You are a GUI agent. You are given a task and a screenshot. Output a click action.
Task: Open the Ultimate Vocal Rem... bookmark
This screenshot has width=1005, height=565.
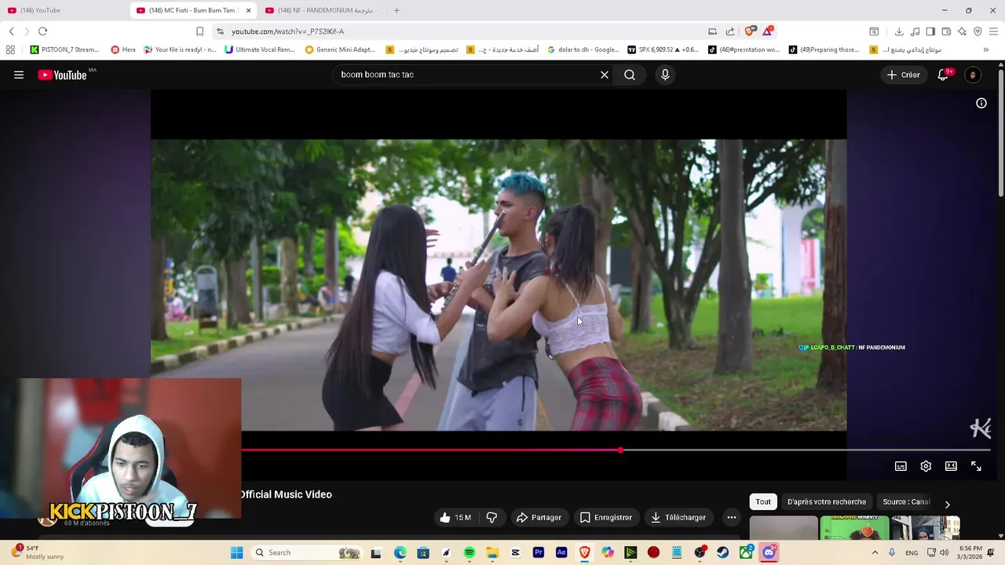point(259,49)
